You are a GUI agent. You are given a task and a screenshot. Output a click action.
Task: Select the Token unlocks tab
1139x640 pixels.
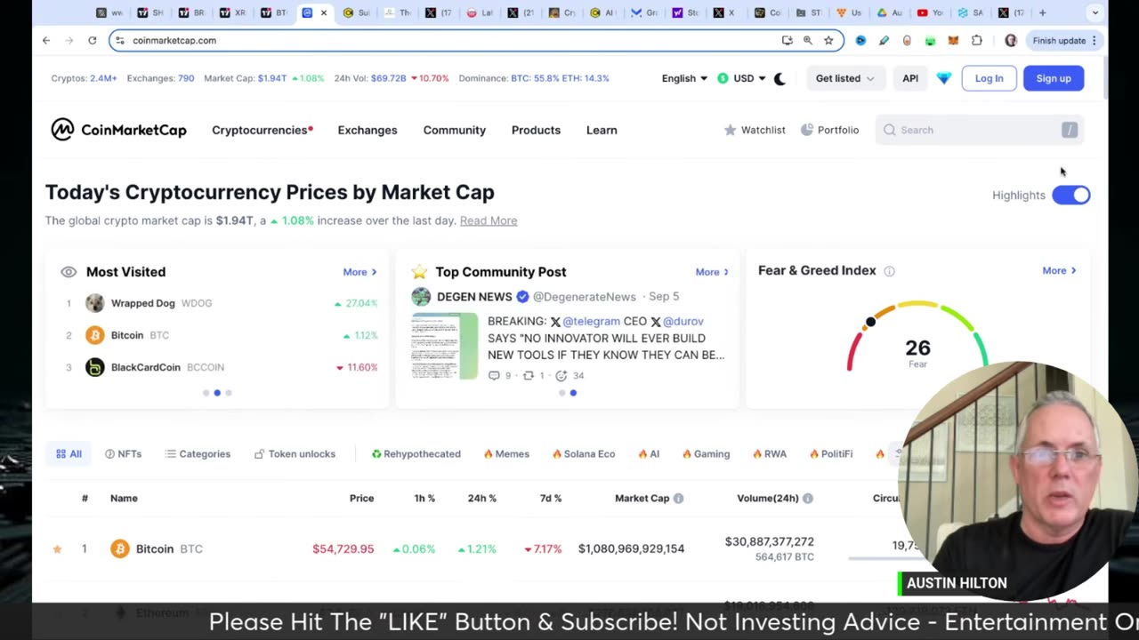coord(295,454)
